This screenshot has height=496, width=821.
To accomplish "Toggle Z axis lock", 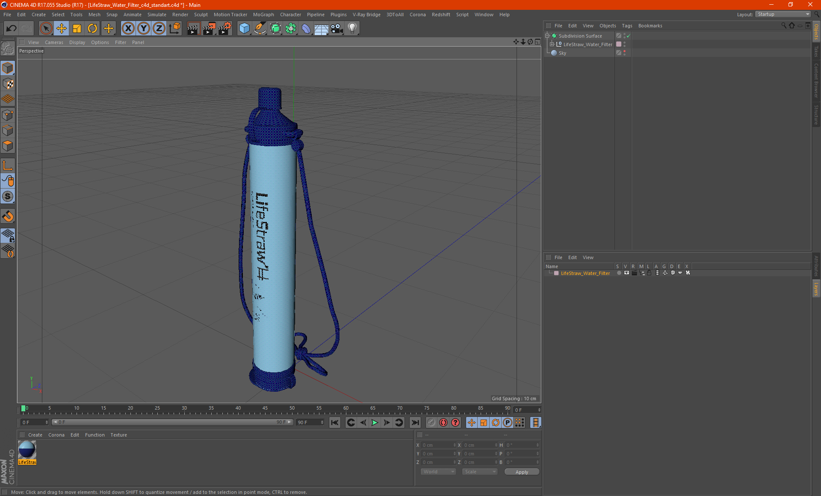I will click(x=159, y=29).
